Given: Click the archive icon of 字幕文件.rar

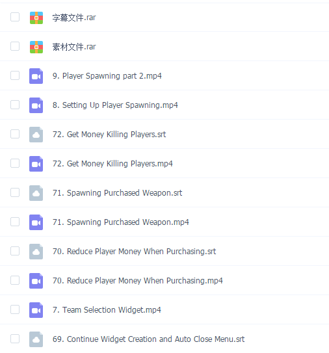Looking at the screenshot, I should [x=36, y=18].
